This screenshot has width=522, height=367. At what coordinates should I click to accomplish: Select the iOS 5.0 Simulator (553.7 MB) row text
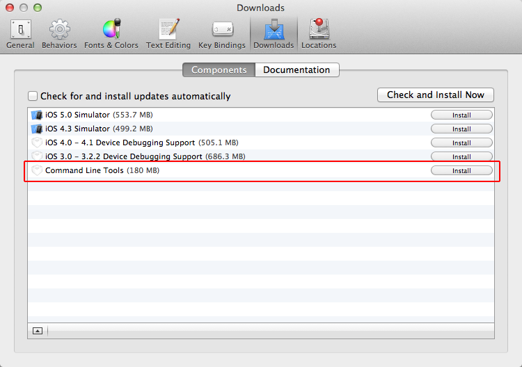(x=99, y=115)
